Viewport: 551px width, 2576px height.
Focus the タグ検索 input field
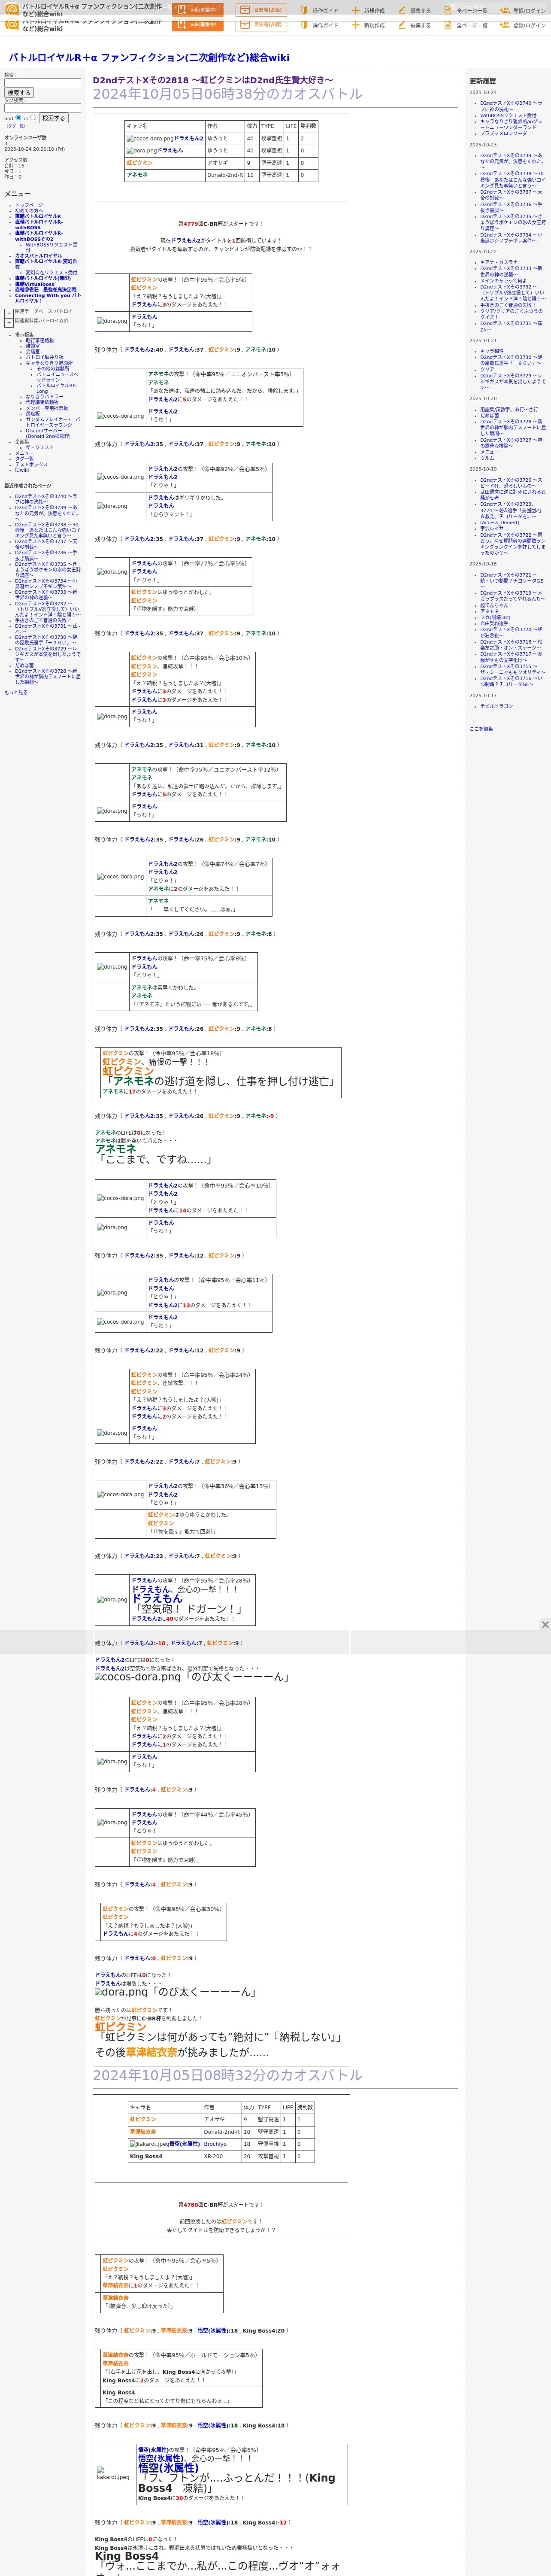[x=42, y=108]
